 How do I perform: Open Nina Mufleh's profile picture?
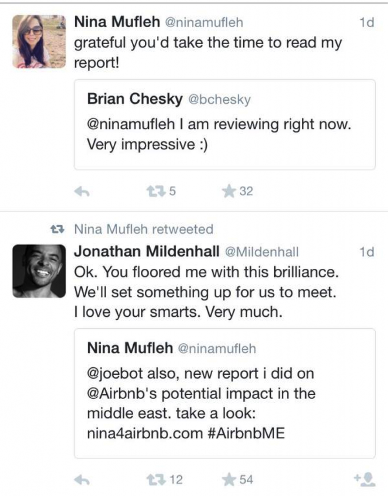(39, 42)
